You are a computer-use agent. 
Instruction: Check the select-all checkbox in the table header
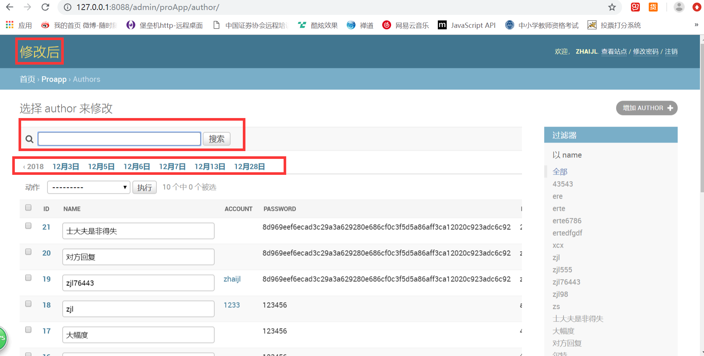point(28,208)
